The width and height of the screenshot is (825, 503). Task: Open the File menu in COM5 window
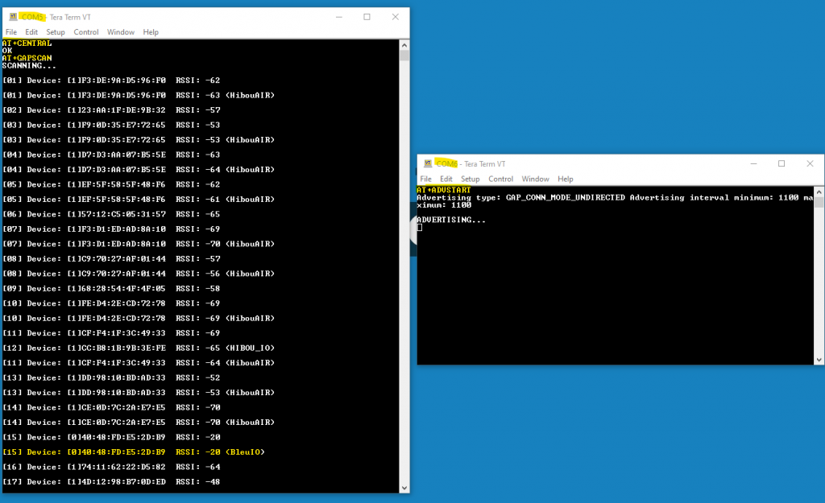(11, 32)
